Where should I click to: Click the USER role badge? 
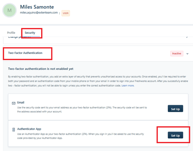coord(66,13)
